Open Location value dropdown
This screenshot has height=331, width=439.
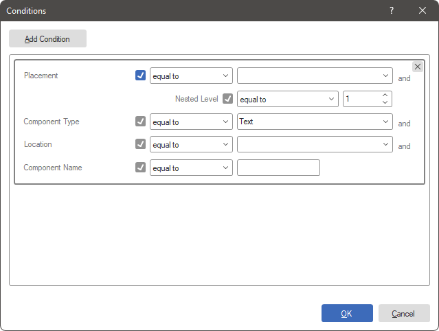coord(315,145)
